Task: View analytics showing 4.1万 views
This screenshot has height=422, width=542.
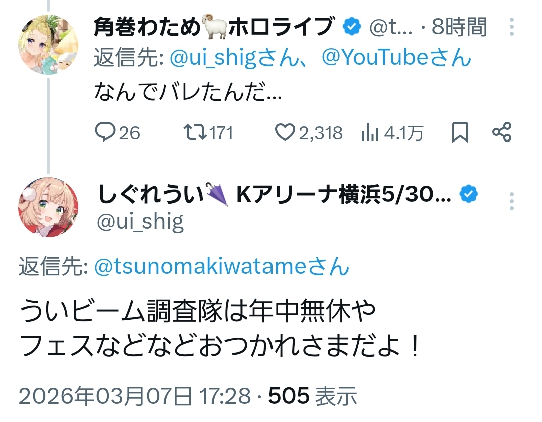Action: click(x=370, y=132)
